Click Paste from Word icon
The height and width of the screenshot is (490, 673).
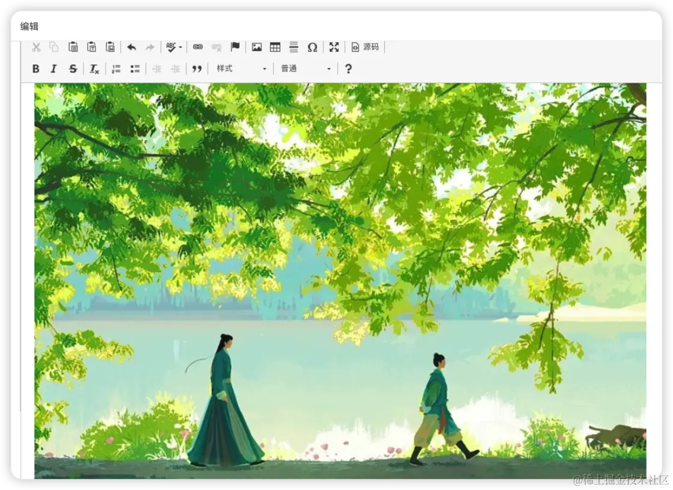(x=110, y=47)
